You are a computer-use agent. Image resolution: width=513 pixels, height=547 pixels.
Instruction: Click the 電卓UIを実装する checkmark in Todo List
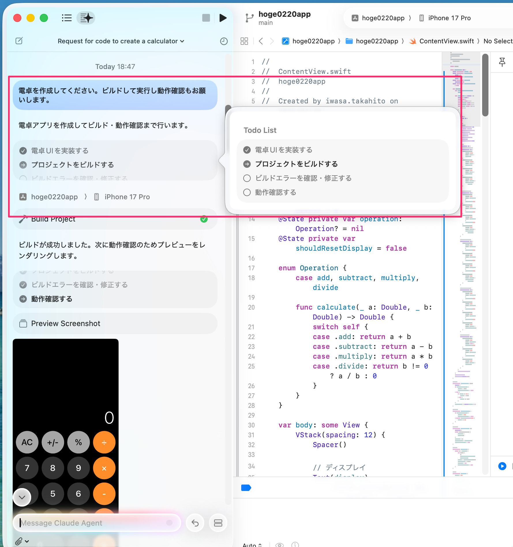click(247, 150)
